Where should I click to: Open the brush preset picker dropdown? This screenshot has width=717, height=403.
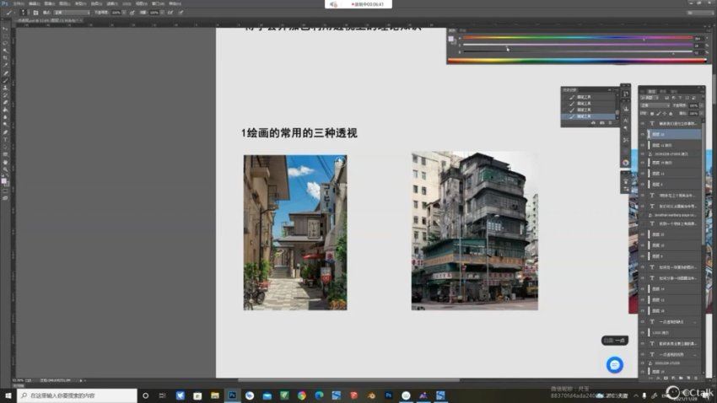point(24,13)
